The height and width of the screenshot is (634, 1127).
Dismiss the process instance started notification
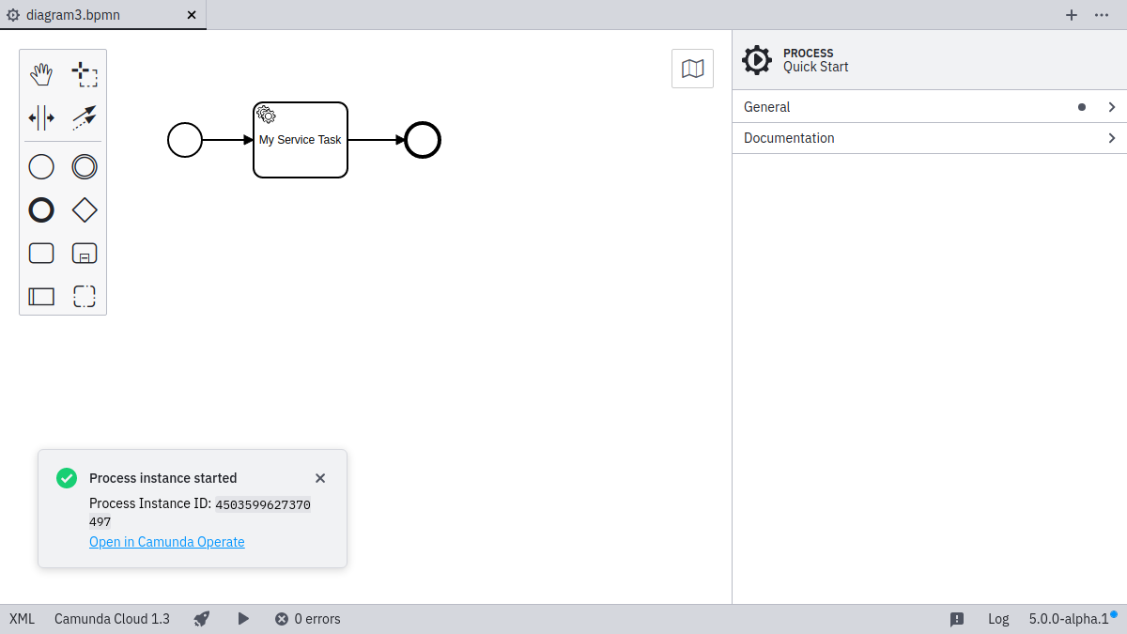click(x=319, y=478)
